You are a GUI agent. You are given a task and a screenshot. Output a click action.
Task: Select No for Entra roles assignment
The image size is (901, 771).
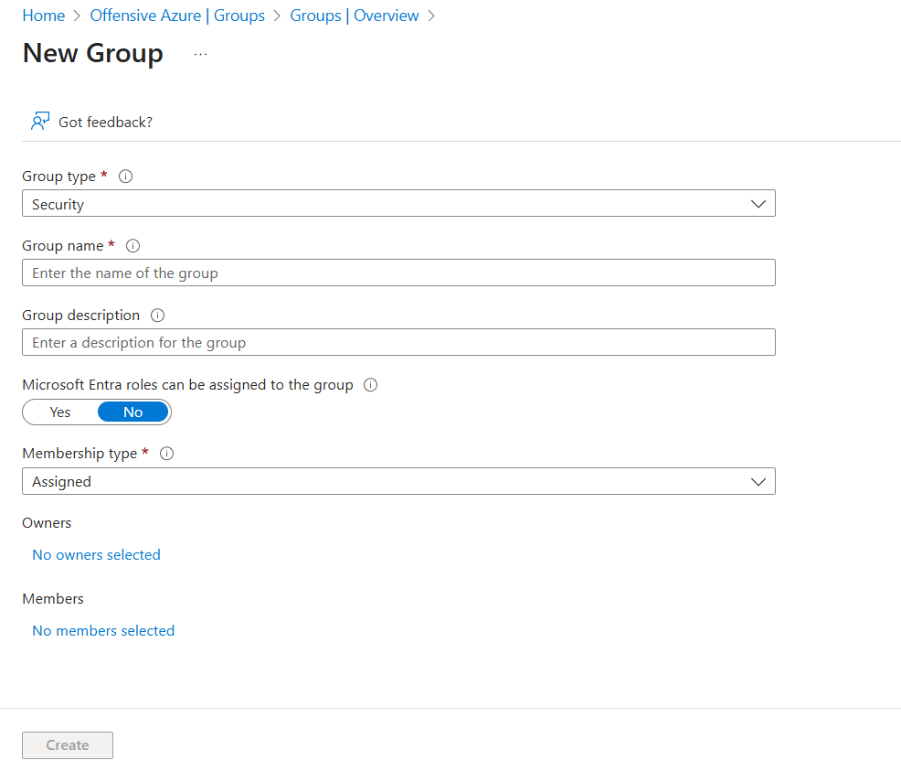click(x=133, y=412)
